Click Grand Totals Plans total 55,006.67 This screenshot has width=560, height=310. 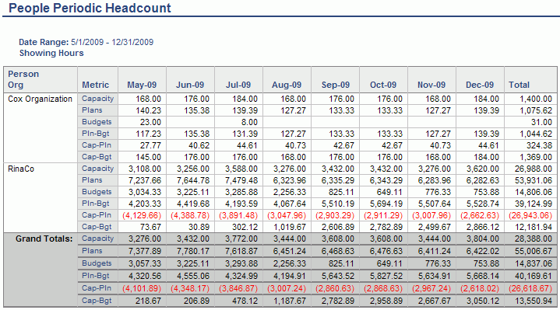(534, 251)
